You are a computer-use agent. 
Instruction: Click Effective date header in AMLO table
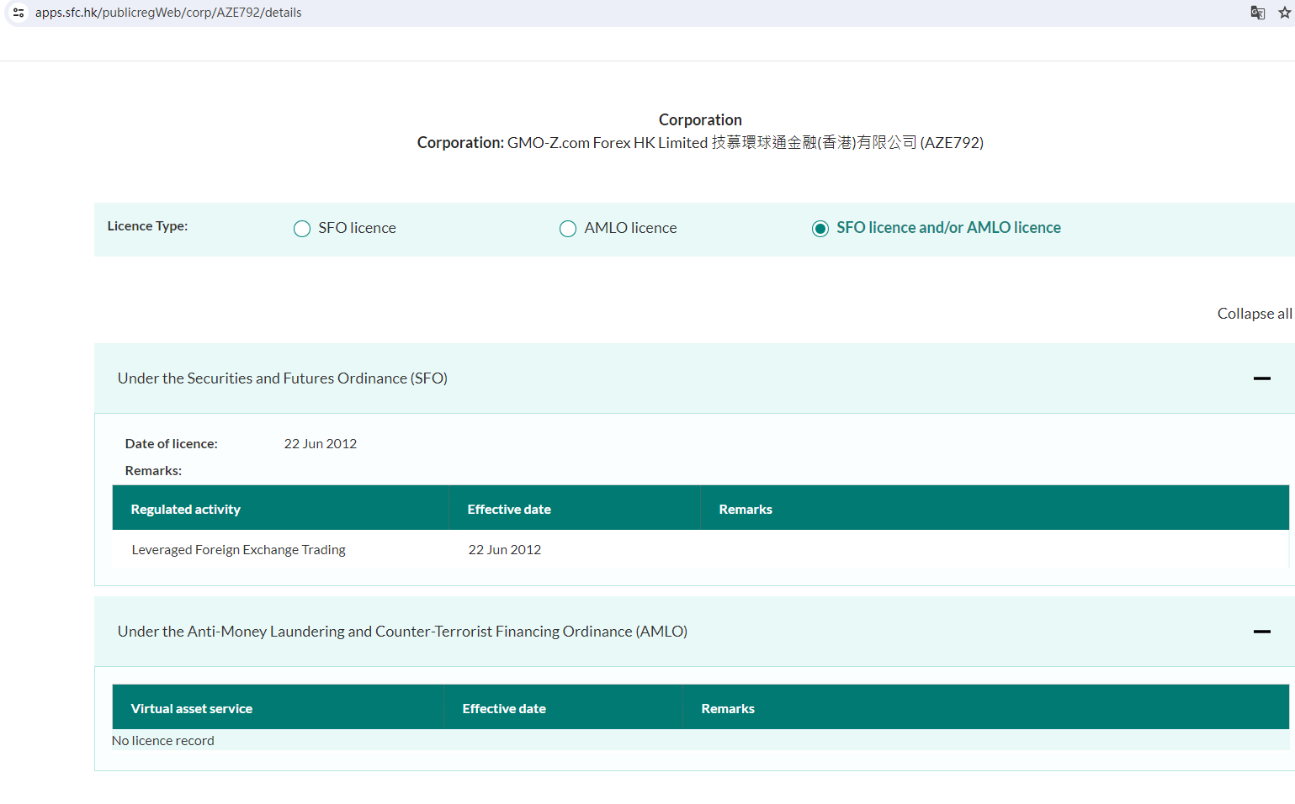[504, 709]
